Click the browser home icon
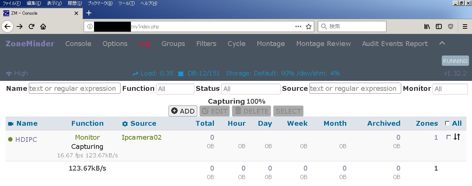Image resolution: width=472 pixels, height=186 pixels. pos(43,26)
